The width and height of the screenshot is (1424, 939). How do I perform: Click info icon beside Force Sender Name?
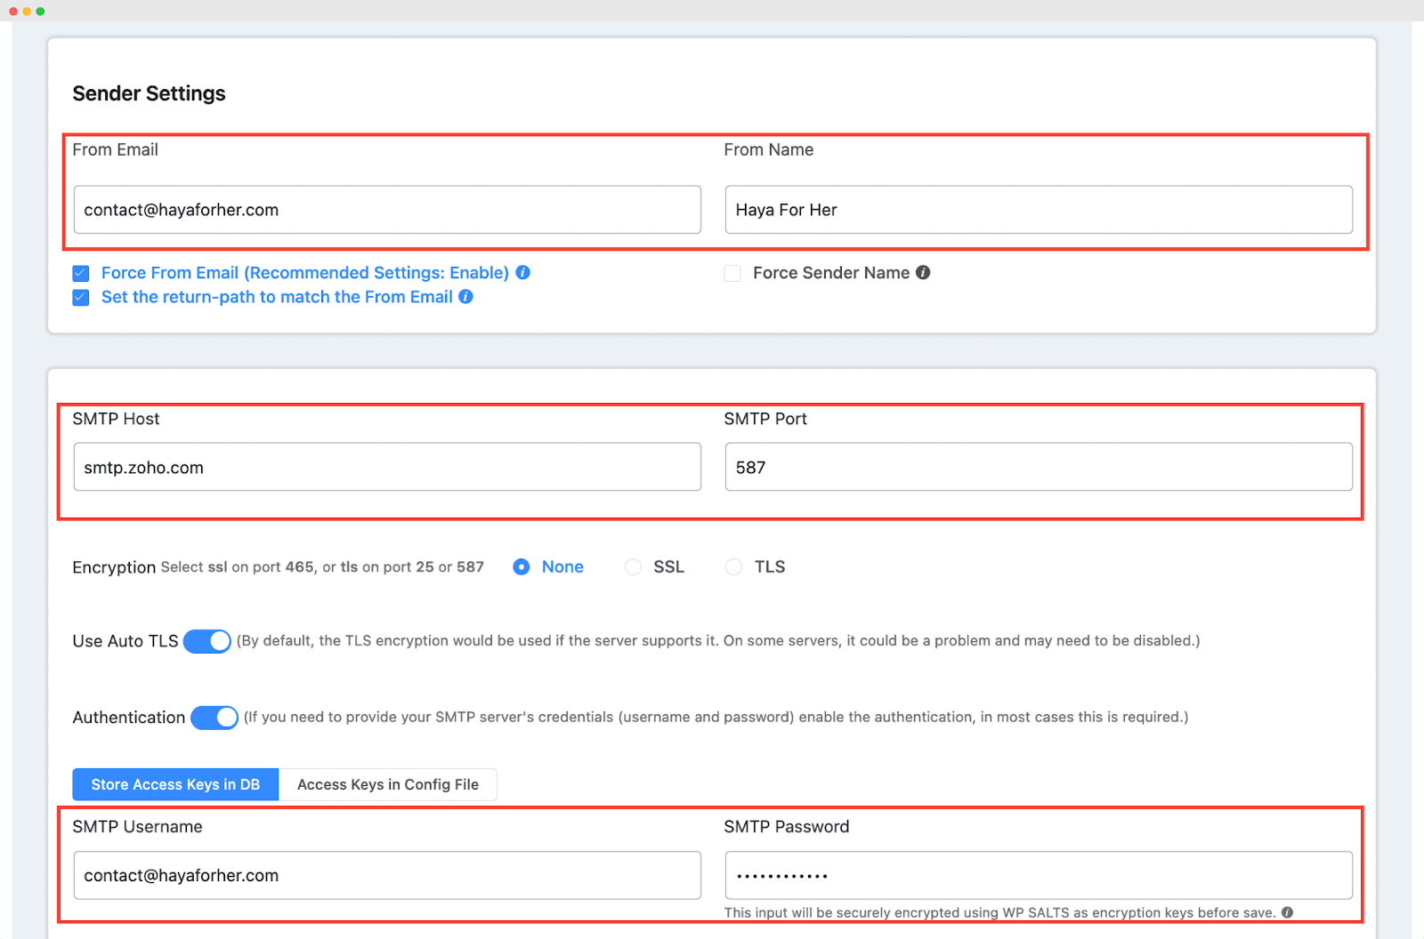coord(923,273)
